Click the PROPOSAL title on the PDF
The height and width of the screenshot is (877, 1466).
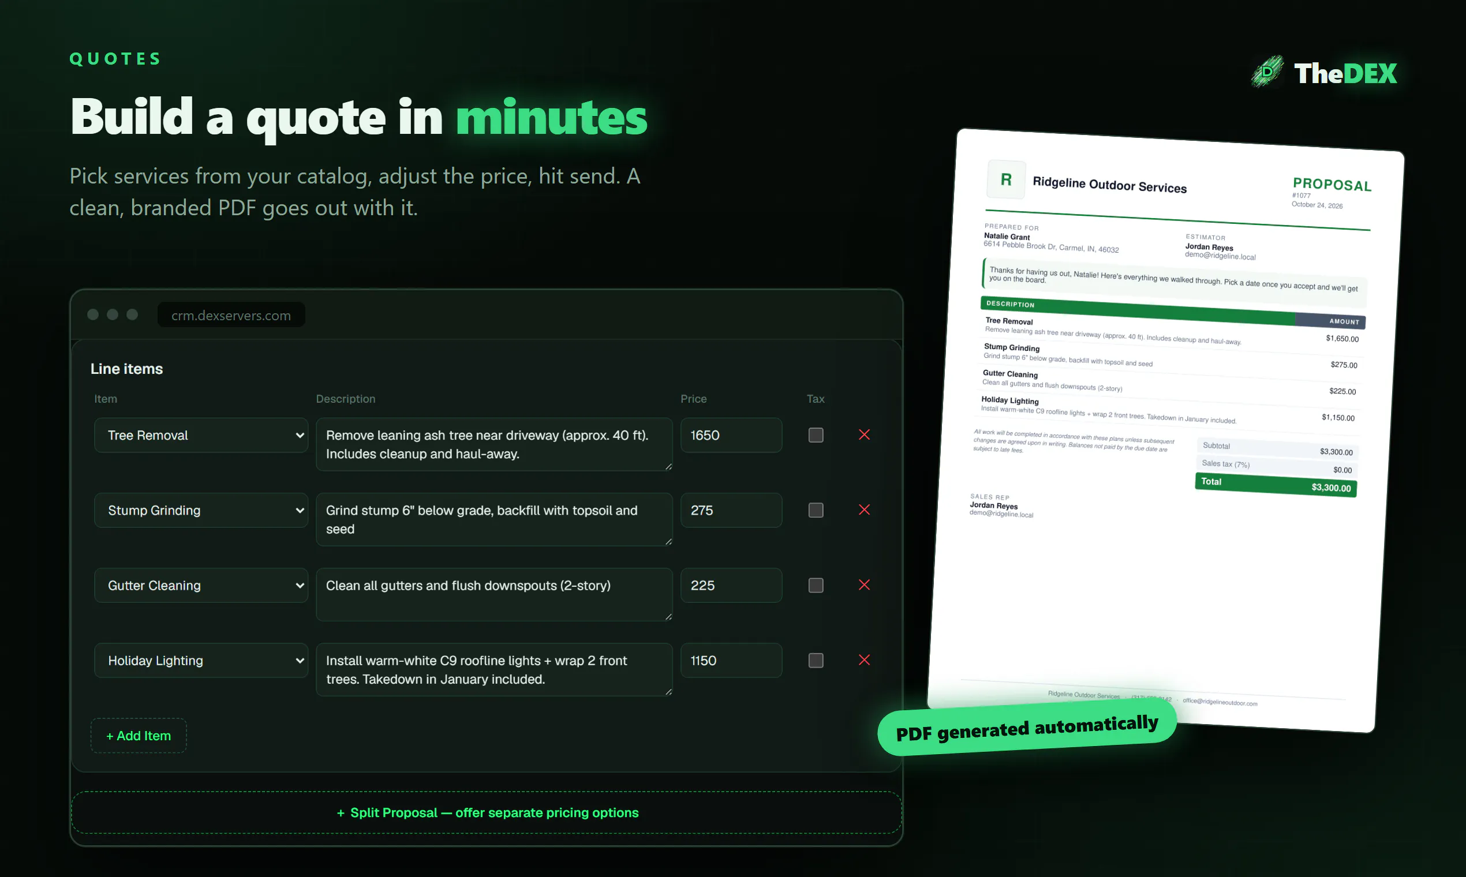tap(1332, 185)
